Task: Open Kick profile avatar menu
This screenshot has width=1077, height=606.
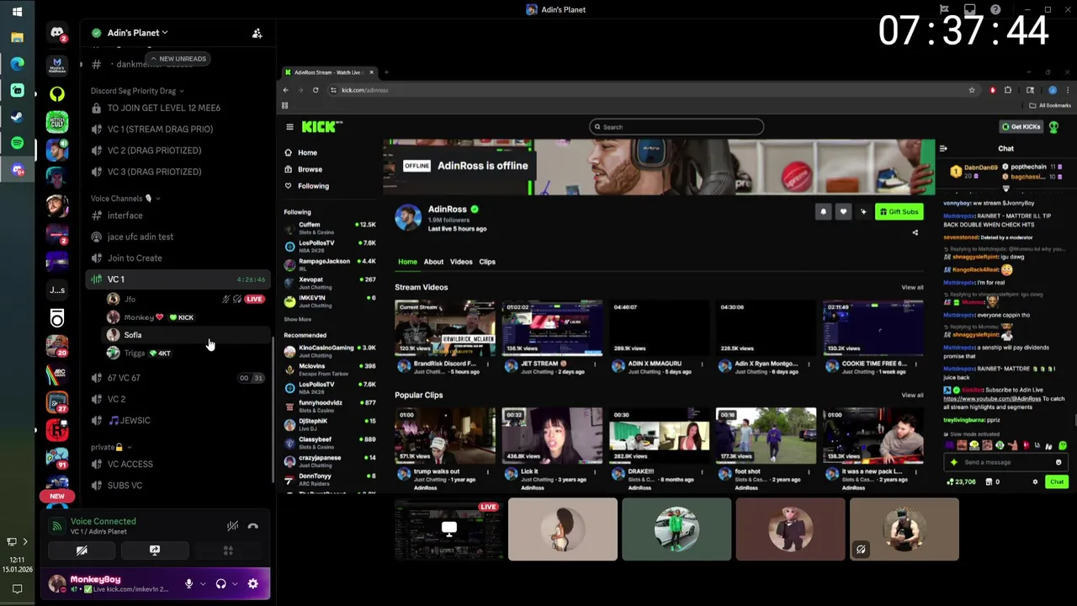Action: click(x=1053, y=127)
